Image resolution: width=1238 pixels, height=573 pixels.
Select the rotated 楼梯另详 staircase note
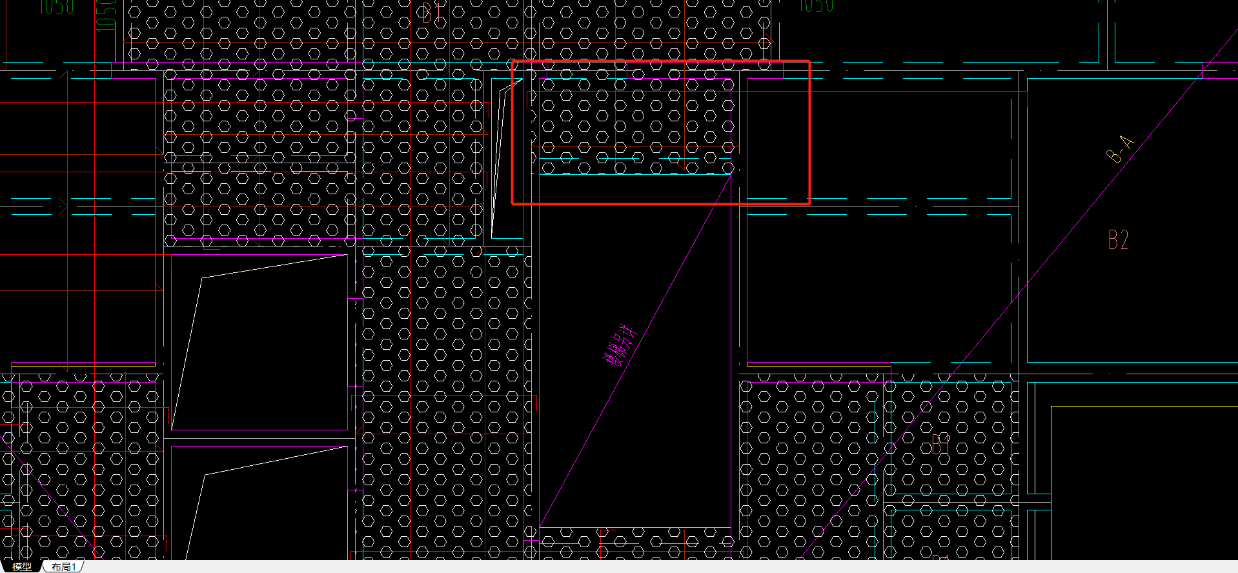click(621, 345)
